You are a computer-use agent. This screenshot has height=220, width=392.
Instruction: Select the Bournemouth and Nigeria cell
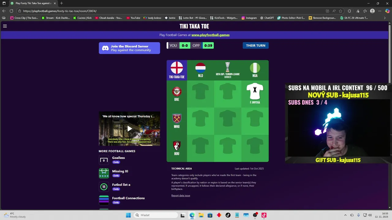coord(255,148)
